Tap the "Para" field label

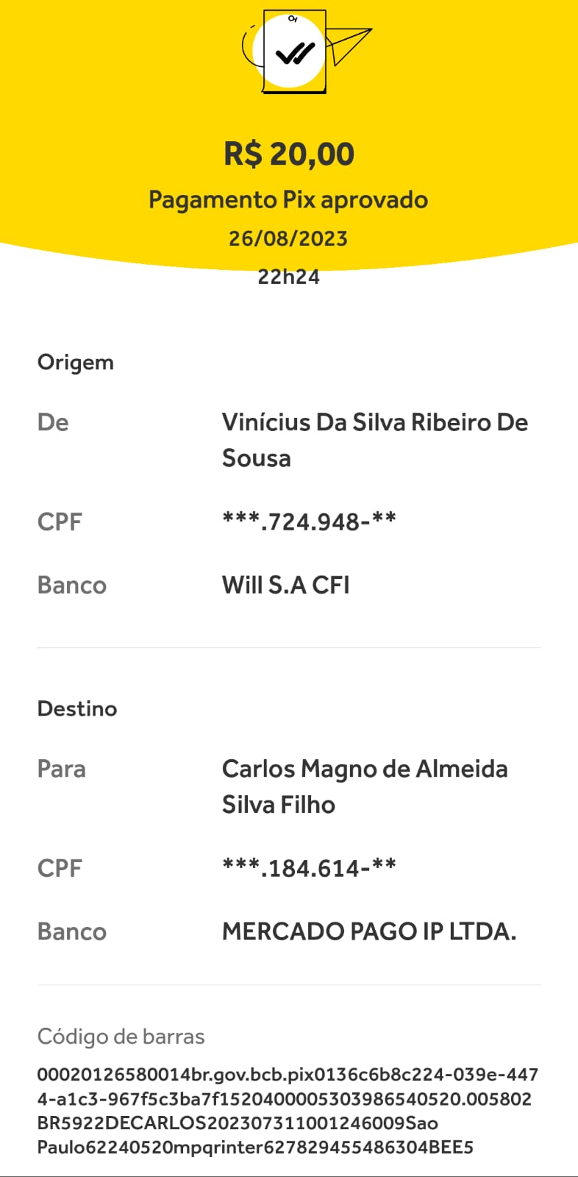pos(62,769)
